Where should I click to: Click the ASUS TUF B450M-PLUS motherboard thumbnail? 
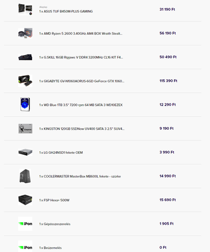click(25, 9)
